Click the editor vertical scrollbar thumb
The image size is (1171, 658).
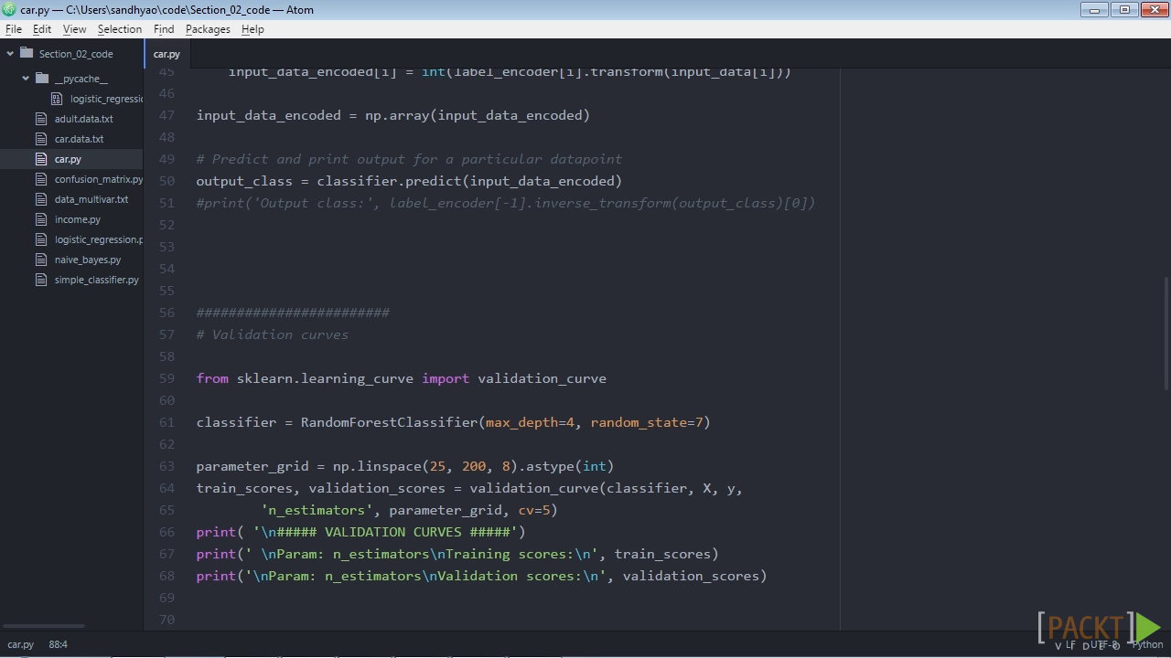[x=1166, y=334]
